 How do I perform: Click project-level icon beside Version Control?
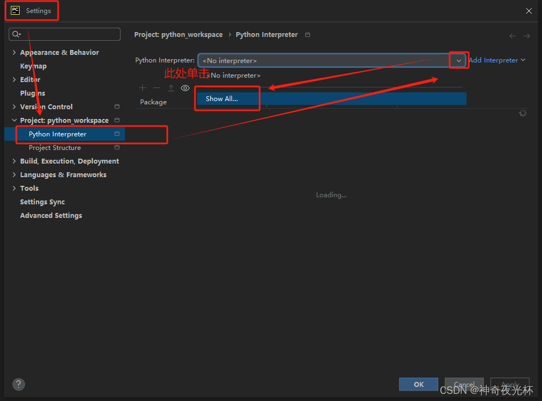(x=117, y=107)
